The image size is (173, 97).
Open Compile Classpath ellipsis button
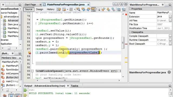(170, 36)
